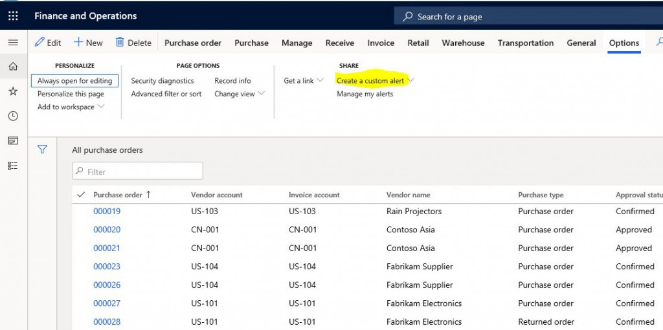Sort by Vendor name column header

tap(408, 195)
